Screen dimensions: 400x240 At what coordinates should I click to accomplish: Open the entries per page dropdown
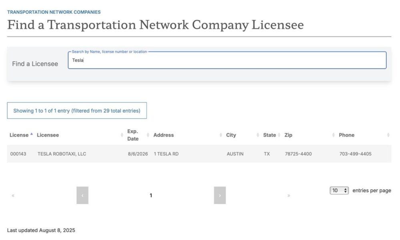tap(339, 190)
